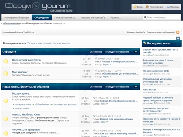Collapse the О форуме category
Viewport: 183px width, 137px height.
136,52
